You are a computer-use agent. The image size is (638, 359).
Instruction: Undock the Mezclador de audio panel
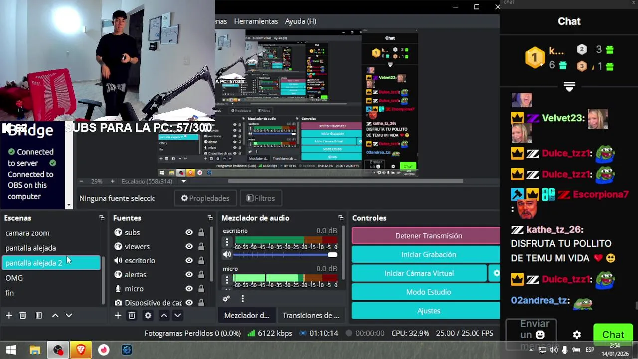tap(341, 218)
